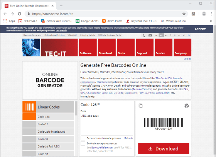
Task: Open the Company menu tile
Action: coord(182,47)
